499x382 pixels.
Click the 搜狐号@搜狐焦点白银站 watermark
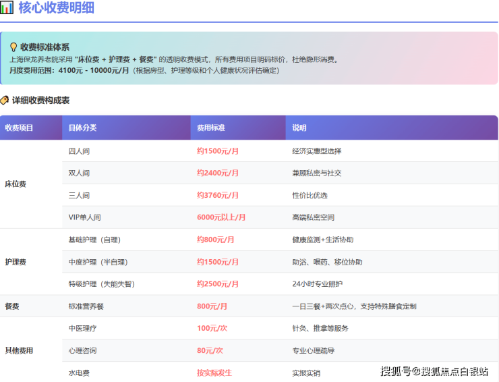[436, 371]
